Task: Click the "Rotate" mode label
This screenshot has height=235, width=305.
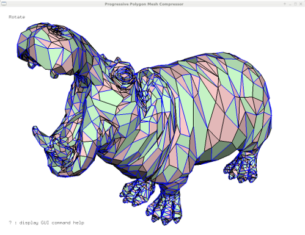Action: click(x=17, y=17)
